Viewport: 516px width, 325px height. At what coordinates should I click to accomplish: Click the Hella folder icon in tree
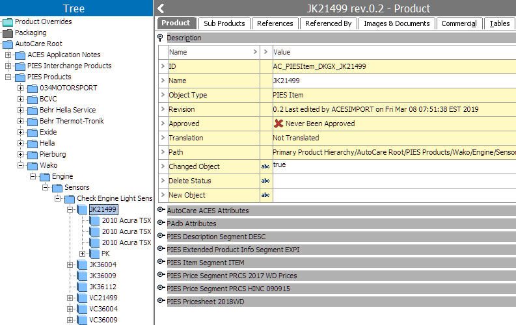click(33, 143)
